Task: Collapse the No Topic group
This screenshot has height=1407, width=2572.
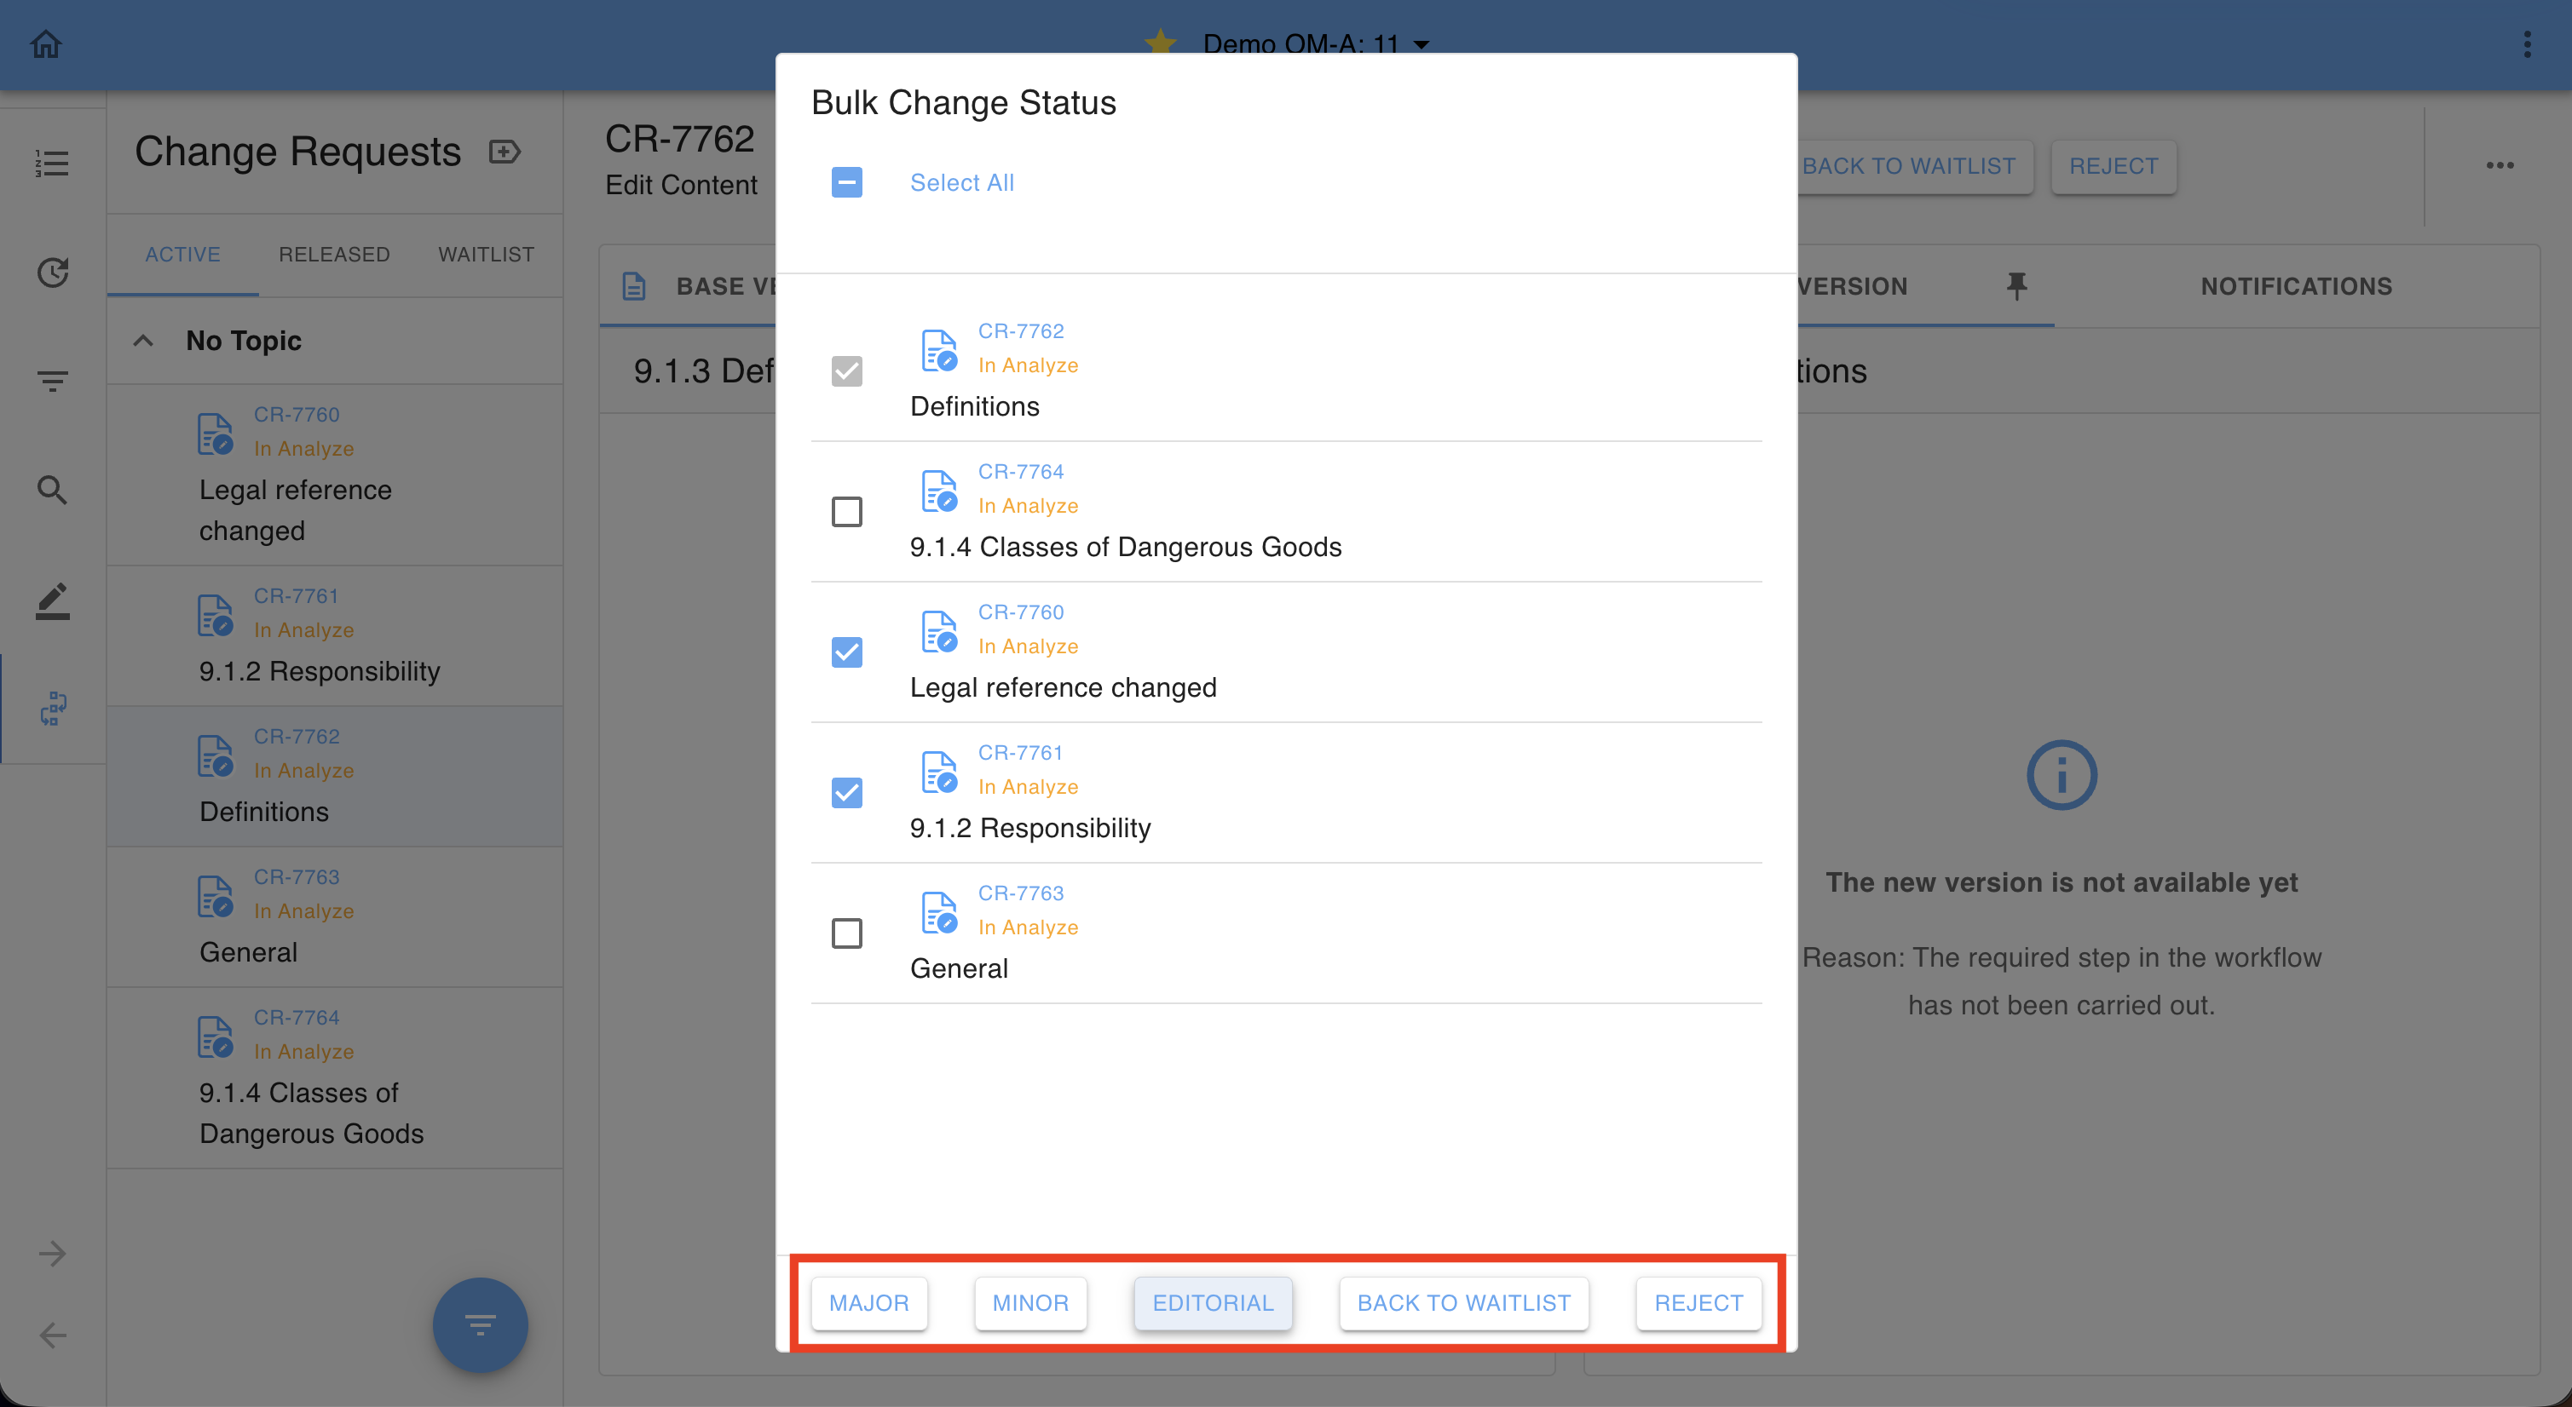Action: click(x=144, y=342)
